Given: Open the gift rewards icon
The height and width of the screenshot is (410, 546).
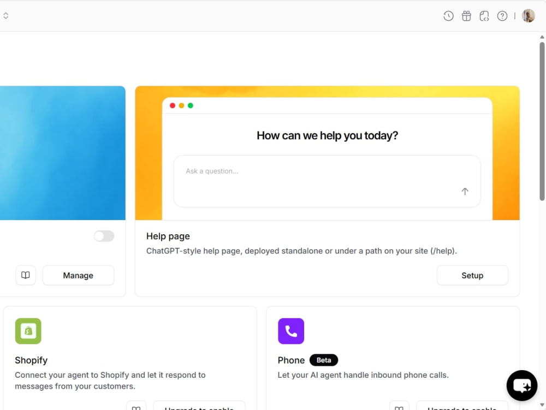Looking at the screenshot, I should pyautogui.click(x=466, y=16).
